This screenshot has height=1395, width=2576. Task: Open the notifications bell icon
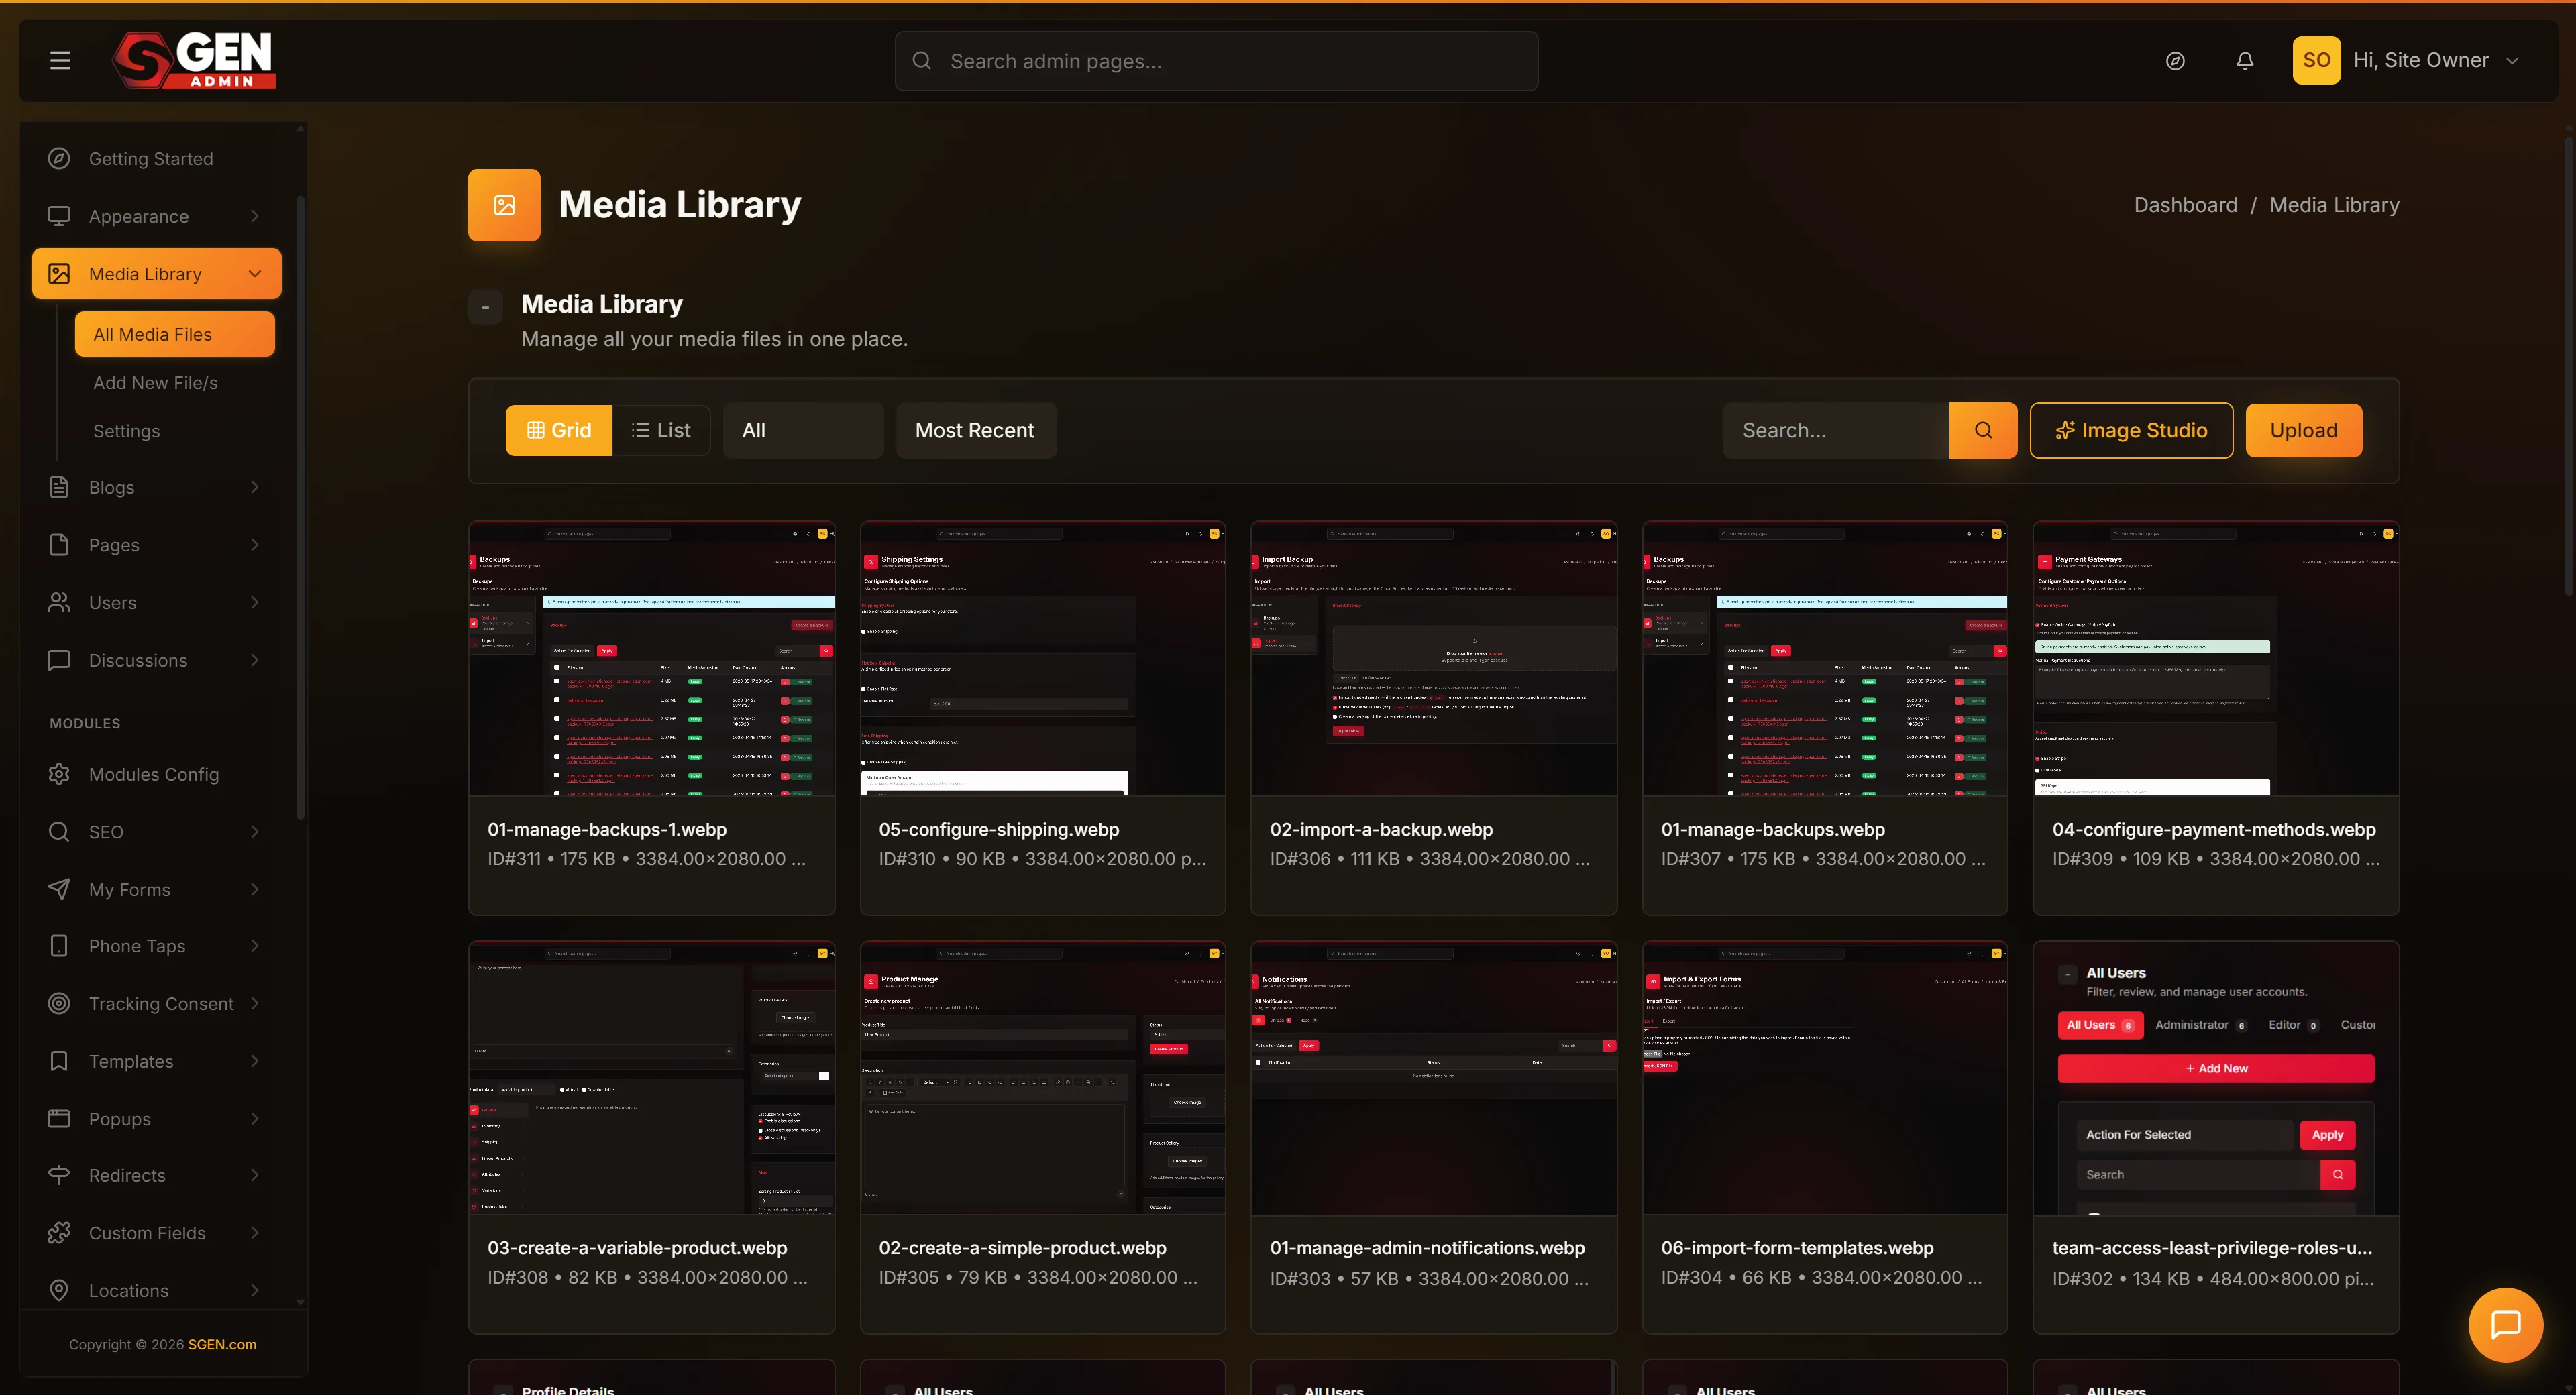(x=2245, y=61)
